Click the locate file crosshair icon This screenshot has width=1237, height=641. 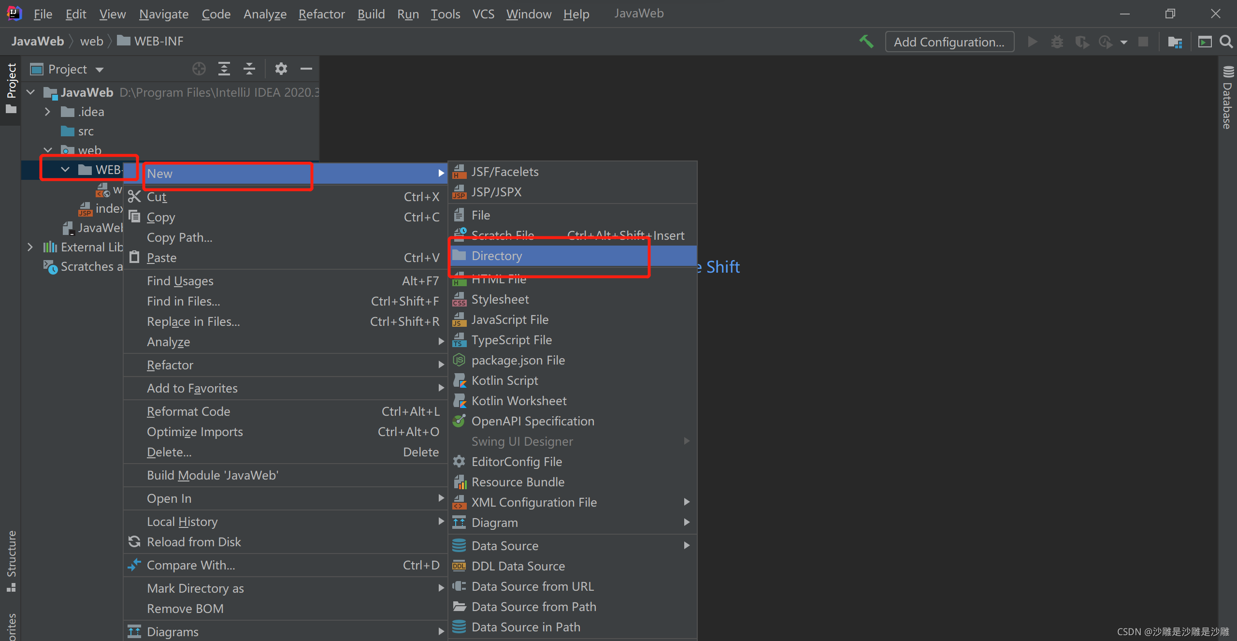coord(199,69)
